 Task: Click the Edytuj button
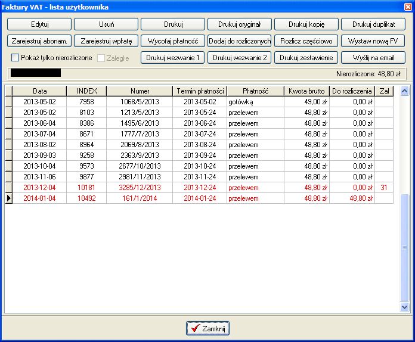pyautogui.click(x=39, y=24)
